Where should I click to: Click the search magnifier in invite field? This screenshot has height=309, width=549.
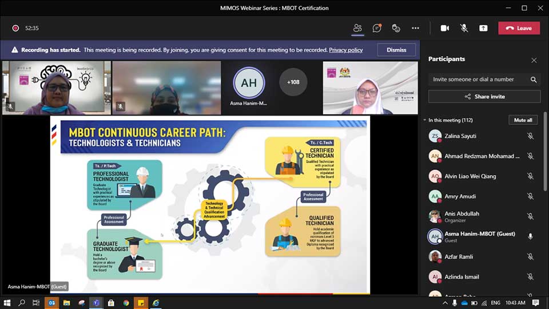[533, 80]
